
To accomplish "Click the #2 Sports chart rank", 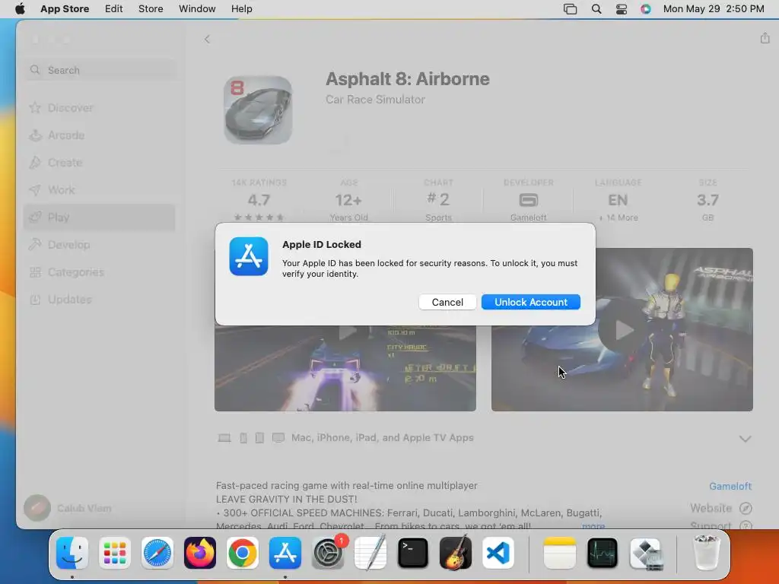I will [438, 200].
